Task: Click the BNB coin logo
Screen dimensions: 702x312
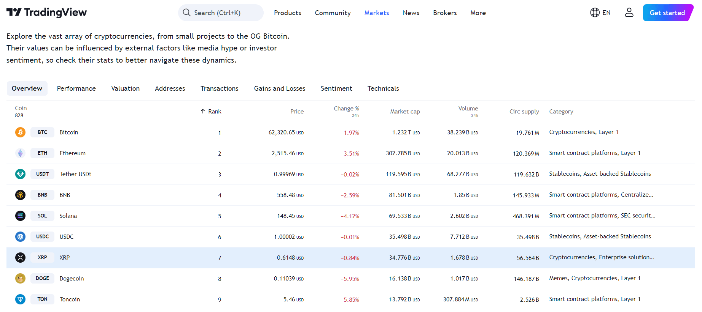Action: (x=20, y=195)
